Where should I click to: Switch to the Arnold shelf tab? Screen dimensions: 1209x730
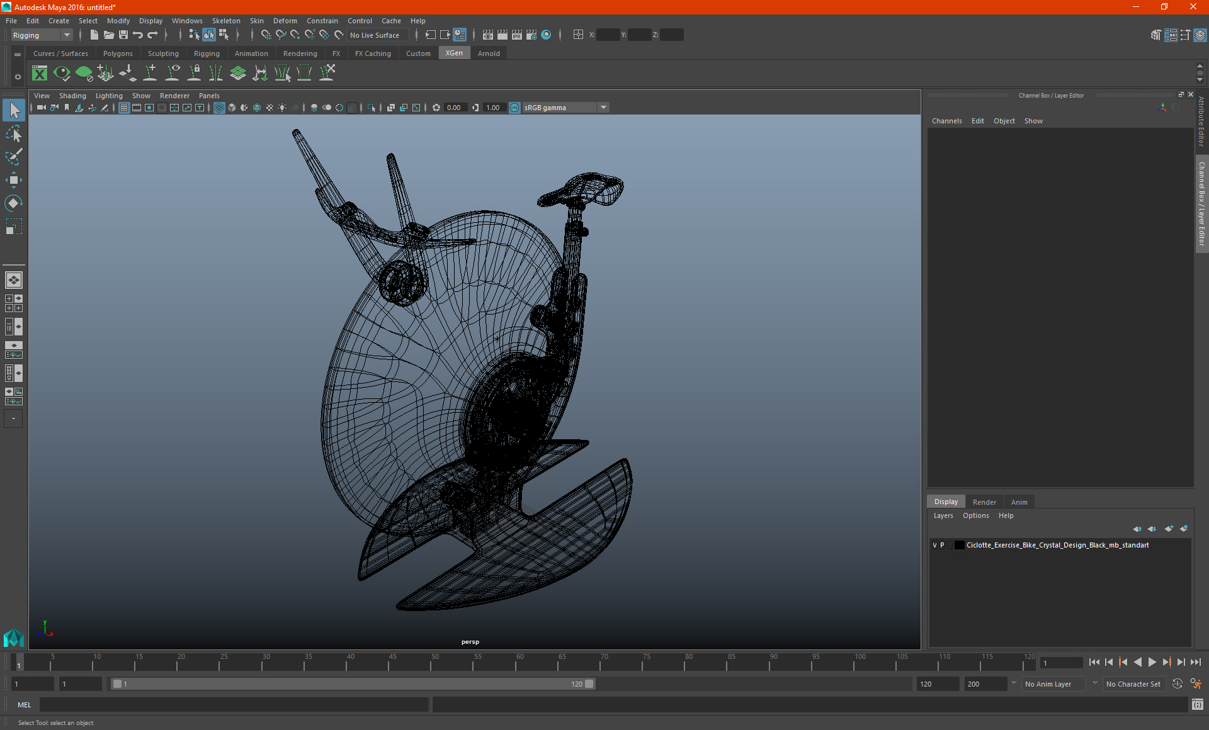[489, 53]
